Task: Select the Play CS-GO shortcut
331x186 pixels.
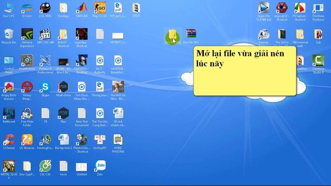Action: pyautogui.click(x=100, y=10)
